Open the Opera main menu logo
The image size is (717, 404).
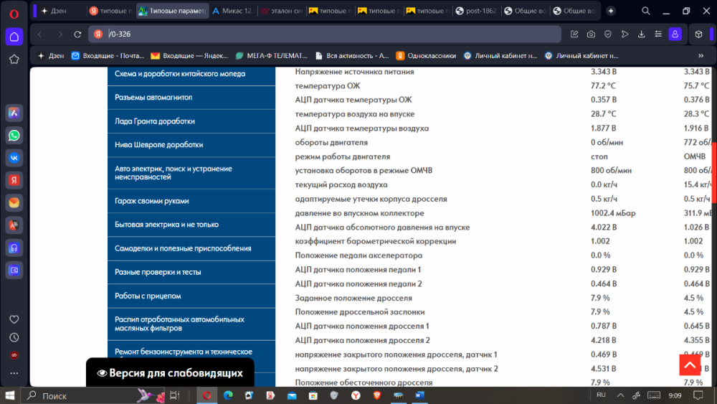click(14, 14)
